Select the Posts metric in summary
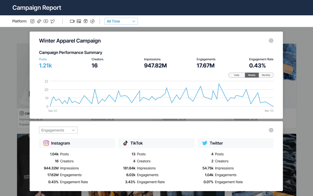Viewport: 313px width, 196px height. [x=45, y=63]
